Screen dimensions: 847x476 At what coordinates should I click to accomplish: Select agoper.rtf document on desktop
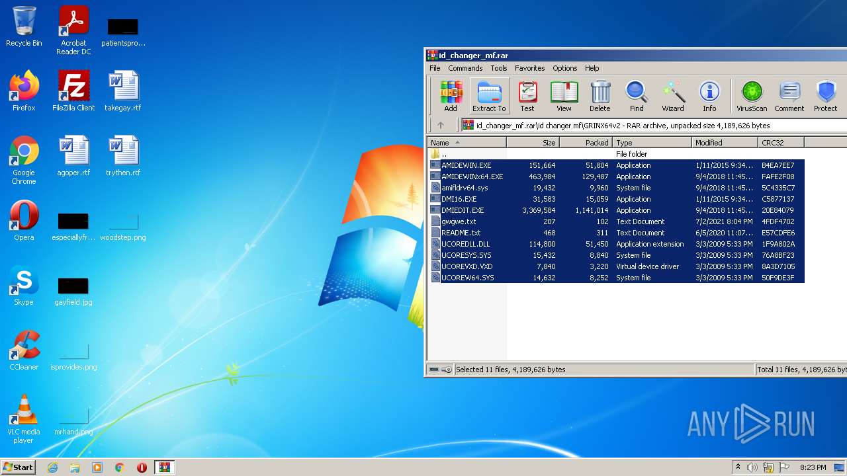pyautogui.click(x=73, y=155)
